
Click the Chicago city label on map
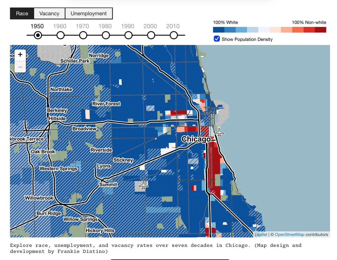[196, 139]
